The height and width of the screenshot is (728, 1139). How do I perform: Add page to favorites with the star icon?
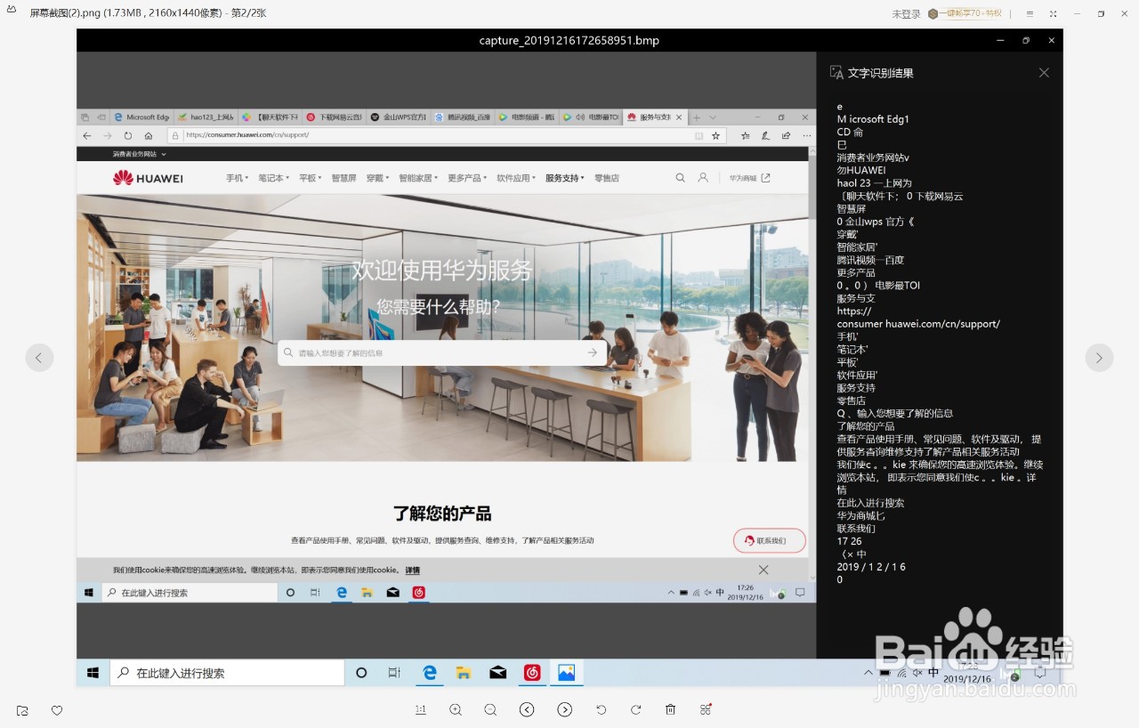click(x=715, y=135)
